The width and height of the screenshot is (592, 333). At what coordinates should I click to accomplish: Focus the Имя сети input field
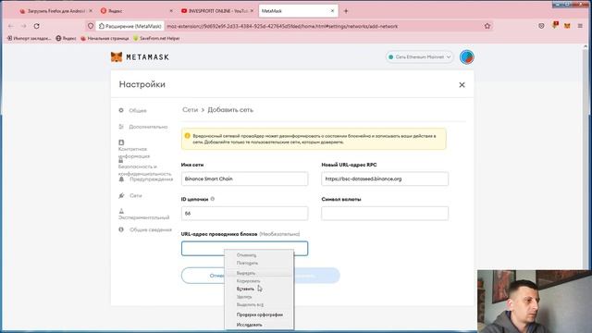[244, 179]
